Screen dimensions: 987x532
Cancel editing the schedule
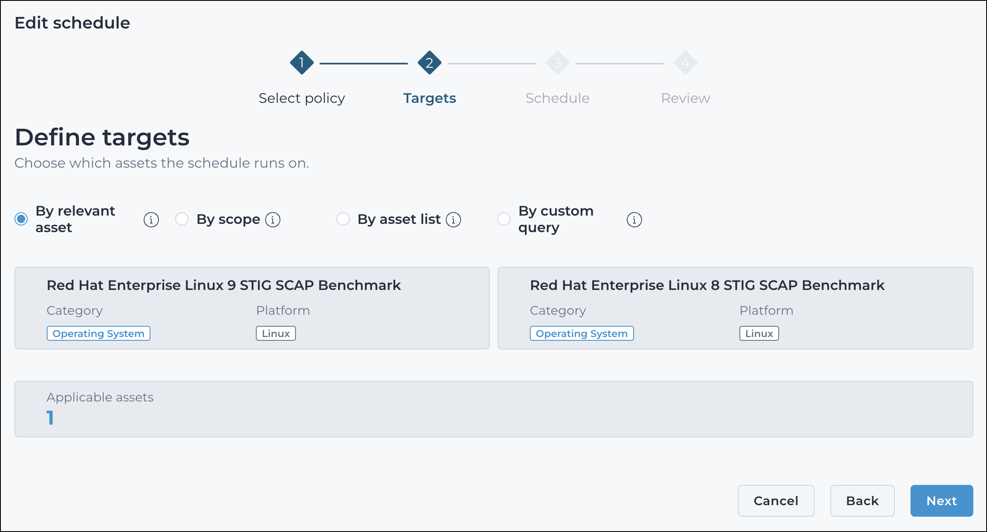(x=776, y=501)
